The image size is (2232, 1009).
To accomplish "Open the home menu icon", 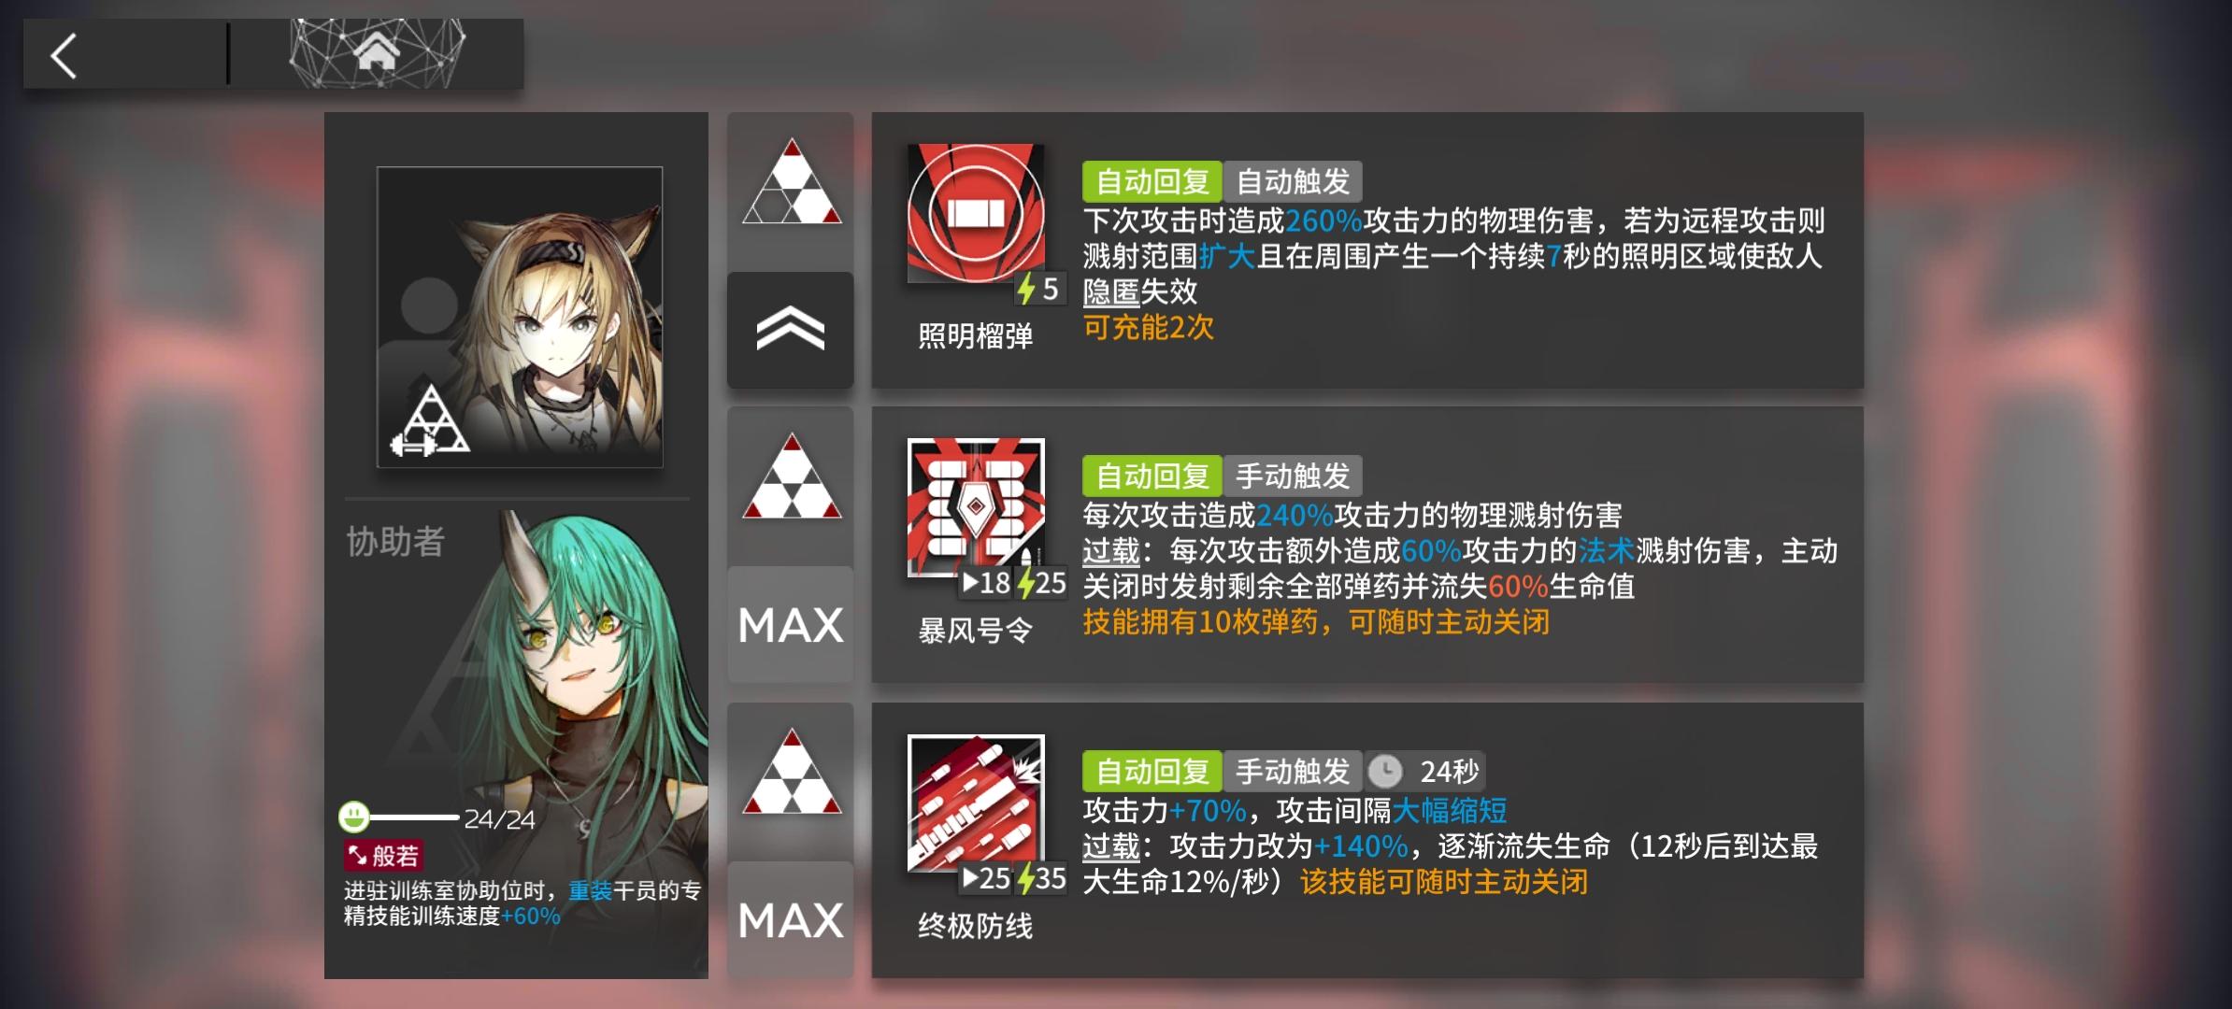I will [x=377, y=52].
